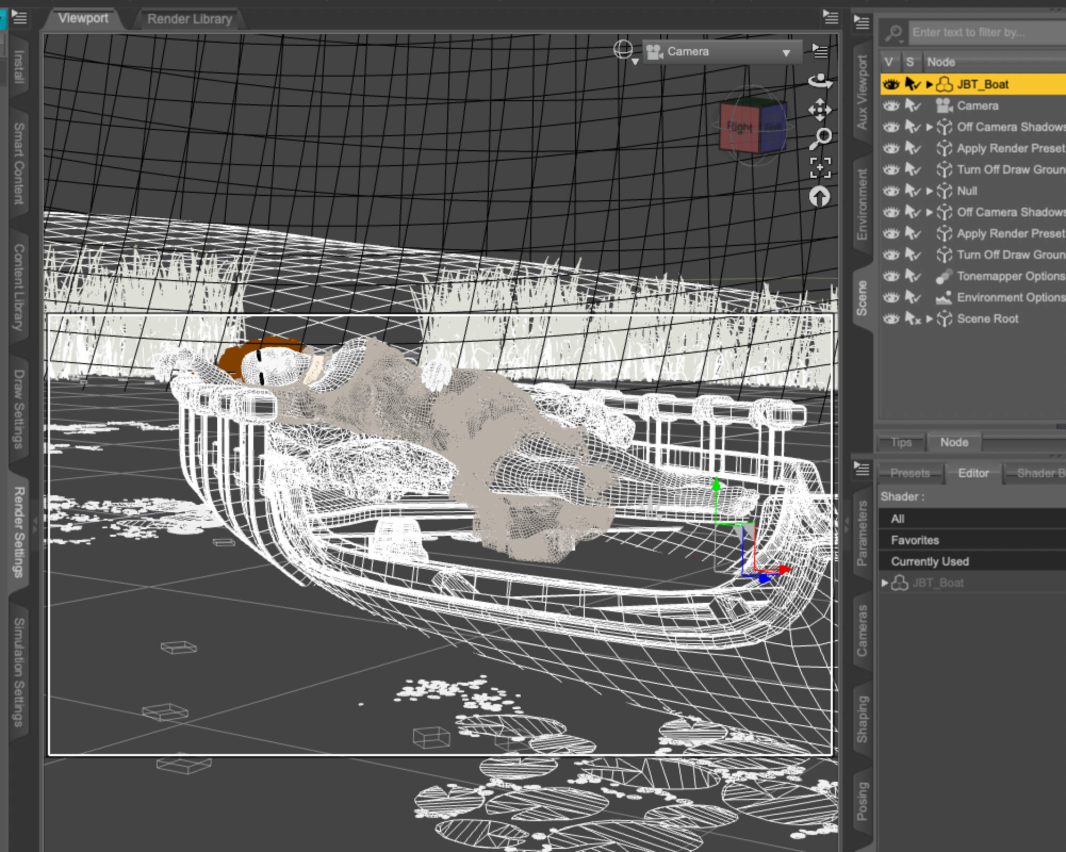1066x852 pixels.
Task: Select the Currently Used shader filter
Action: [x=972, y=561]
